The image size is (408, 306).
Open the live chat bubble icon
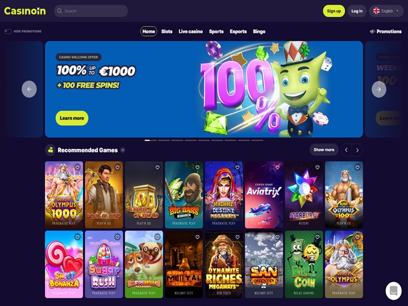pyautogui.click(x=394, y=291)
